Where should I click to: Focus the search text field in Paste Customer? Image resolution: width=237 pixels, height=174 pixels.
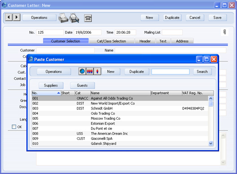(171, 72)
